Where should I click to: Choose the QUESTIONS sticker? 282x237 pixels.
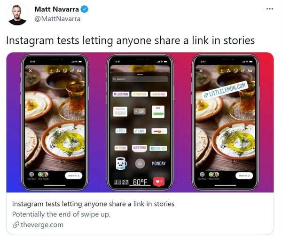(x=140, y=148)
